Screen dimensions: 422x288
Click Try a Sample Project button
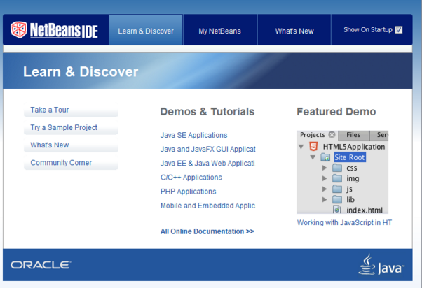click(x=71, y=127)
